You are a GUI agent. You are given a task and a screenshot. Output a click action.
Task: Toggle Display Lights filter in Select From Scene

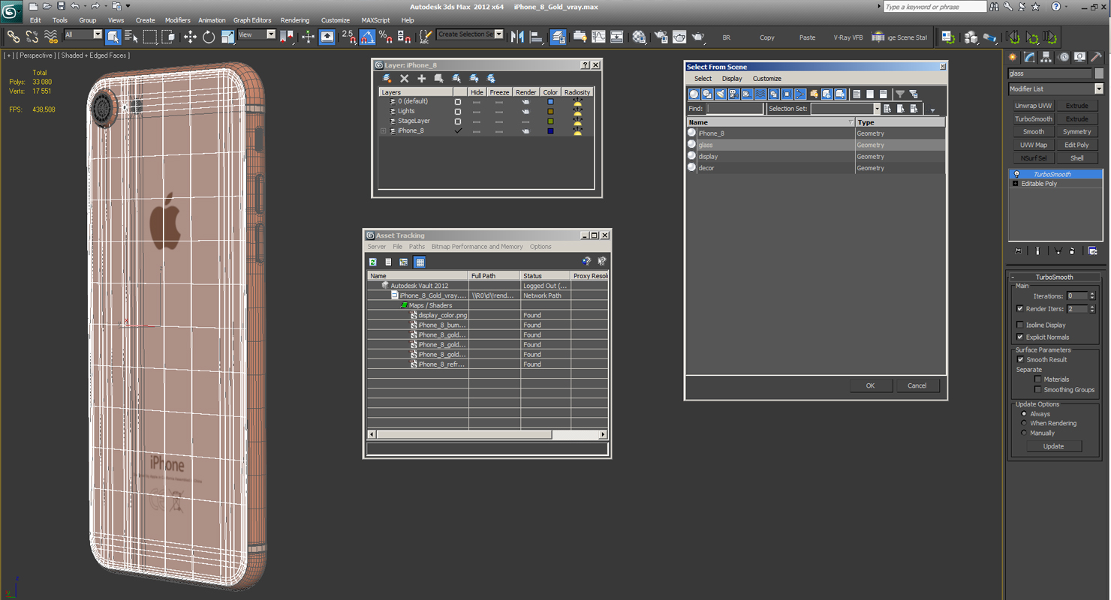click(721, 94)
